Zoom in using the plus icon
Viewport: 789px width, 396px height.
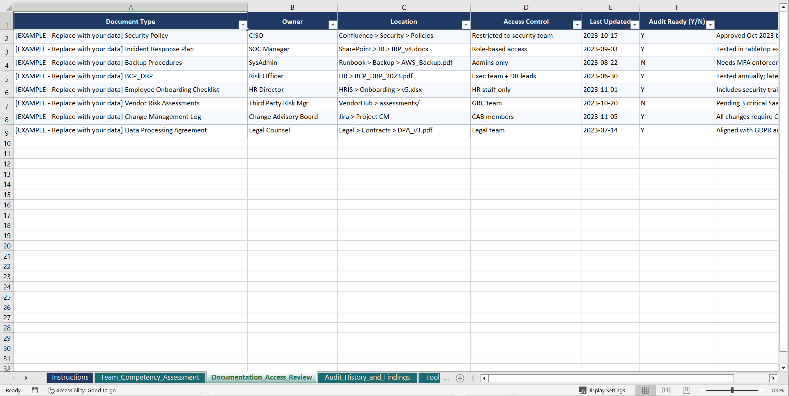point(762,390)
